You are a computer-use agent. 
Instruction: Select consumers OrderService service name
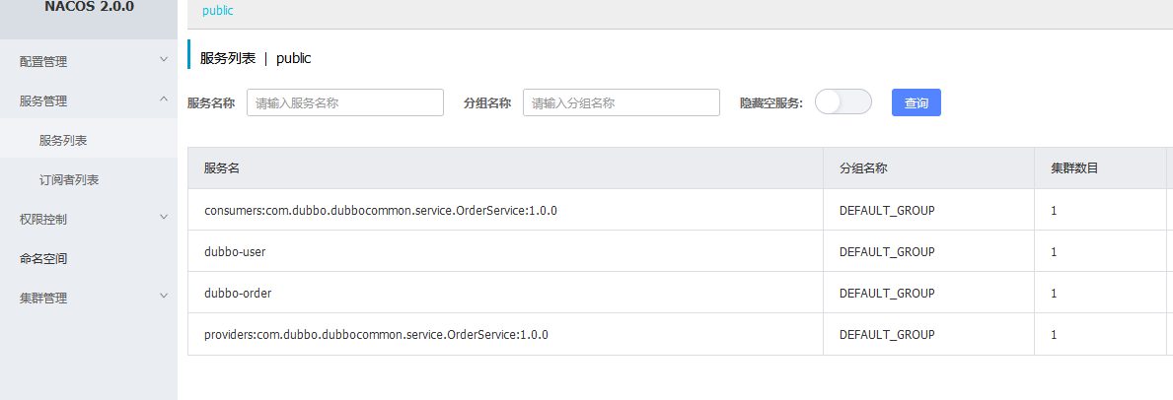[381, 210]
